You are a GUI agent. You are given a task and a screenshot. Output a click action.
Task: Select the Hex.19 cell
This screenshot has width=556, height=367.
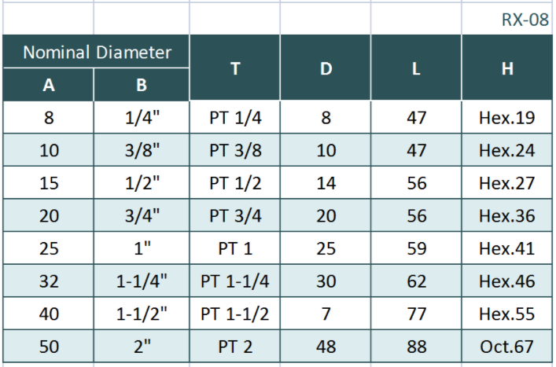click(507, 119)
